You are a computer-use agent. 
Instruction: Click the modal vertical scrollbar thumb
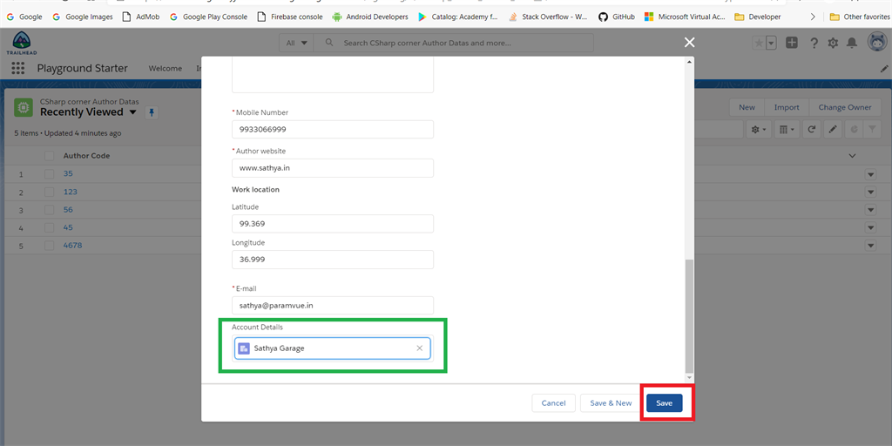[x=690, y=315]
